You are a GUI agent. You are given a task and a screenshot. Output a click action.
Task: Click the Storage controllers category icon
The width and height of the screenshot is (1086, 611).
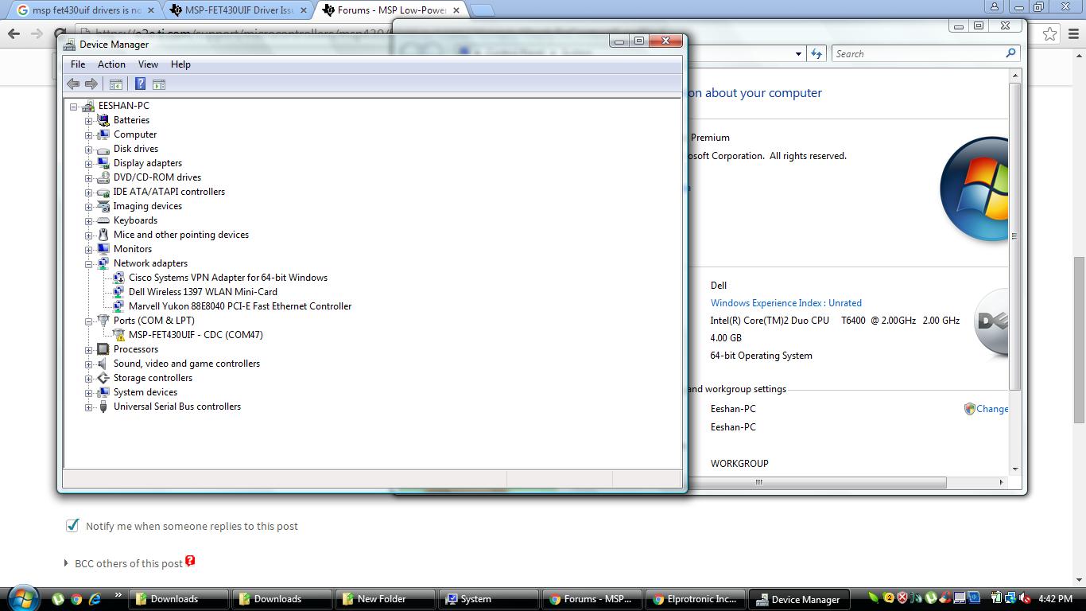(103, 378)
